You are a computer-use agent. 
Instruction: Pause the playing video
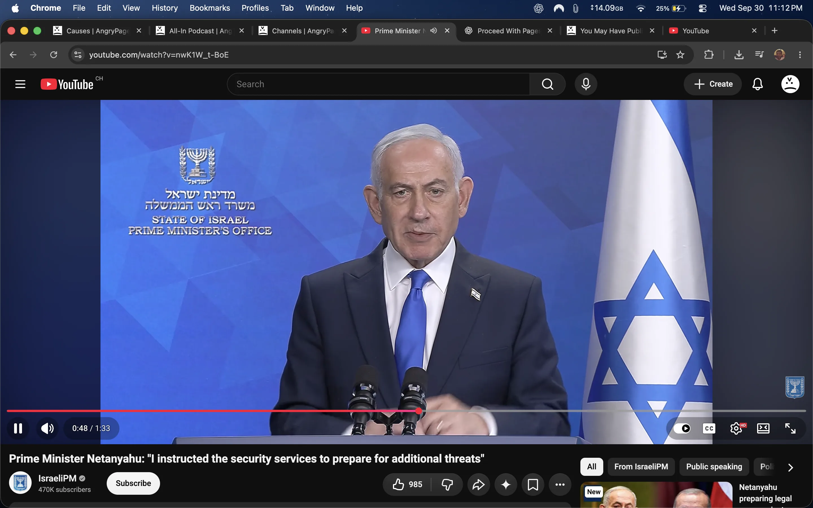click(18, 428)
